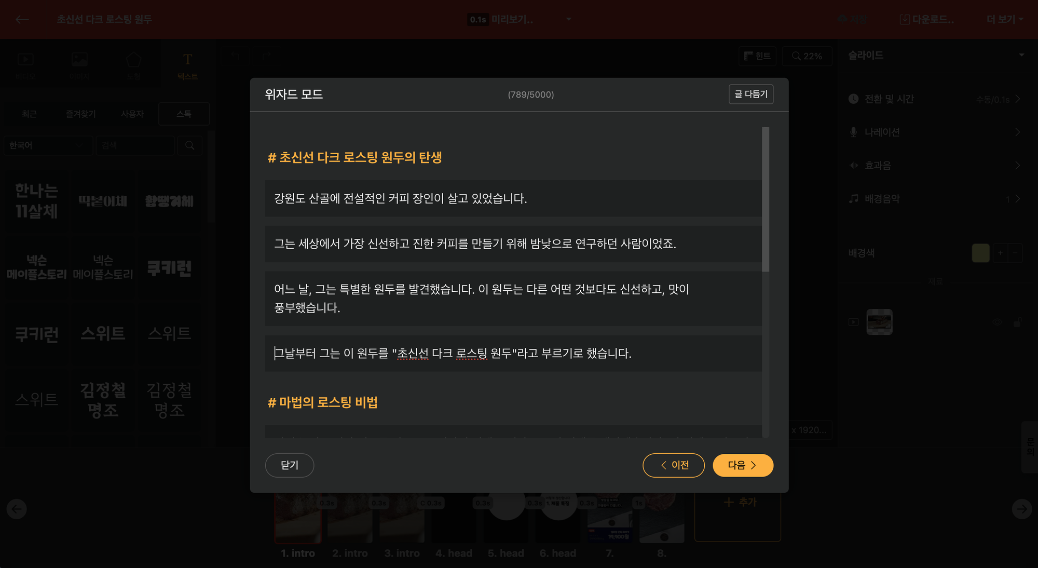Screen dimensions: 1038x568
Task: Select the 텍스트 (text) tool icon
Action: pos(187,59)
